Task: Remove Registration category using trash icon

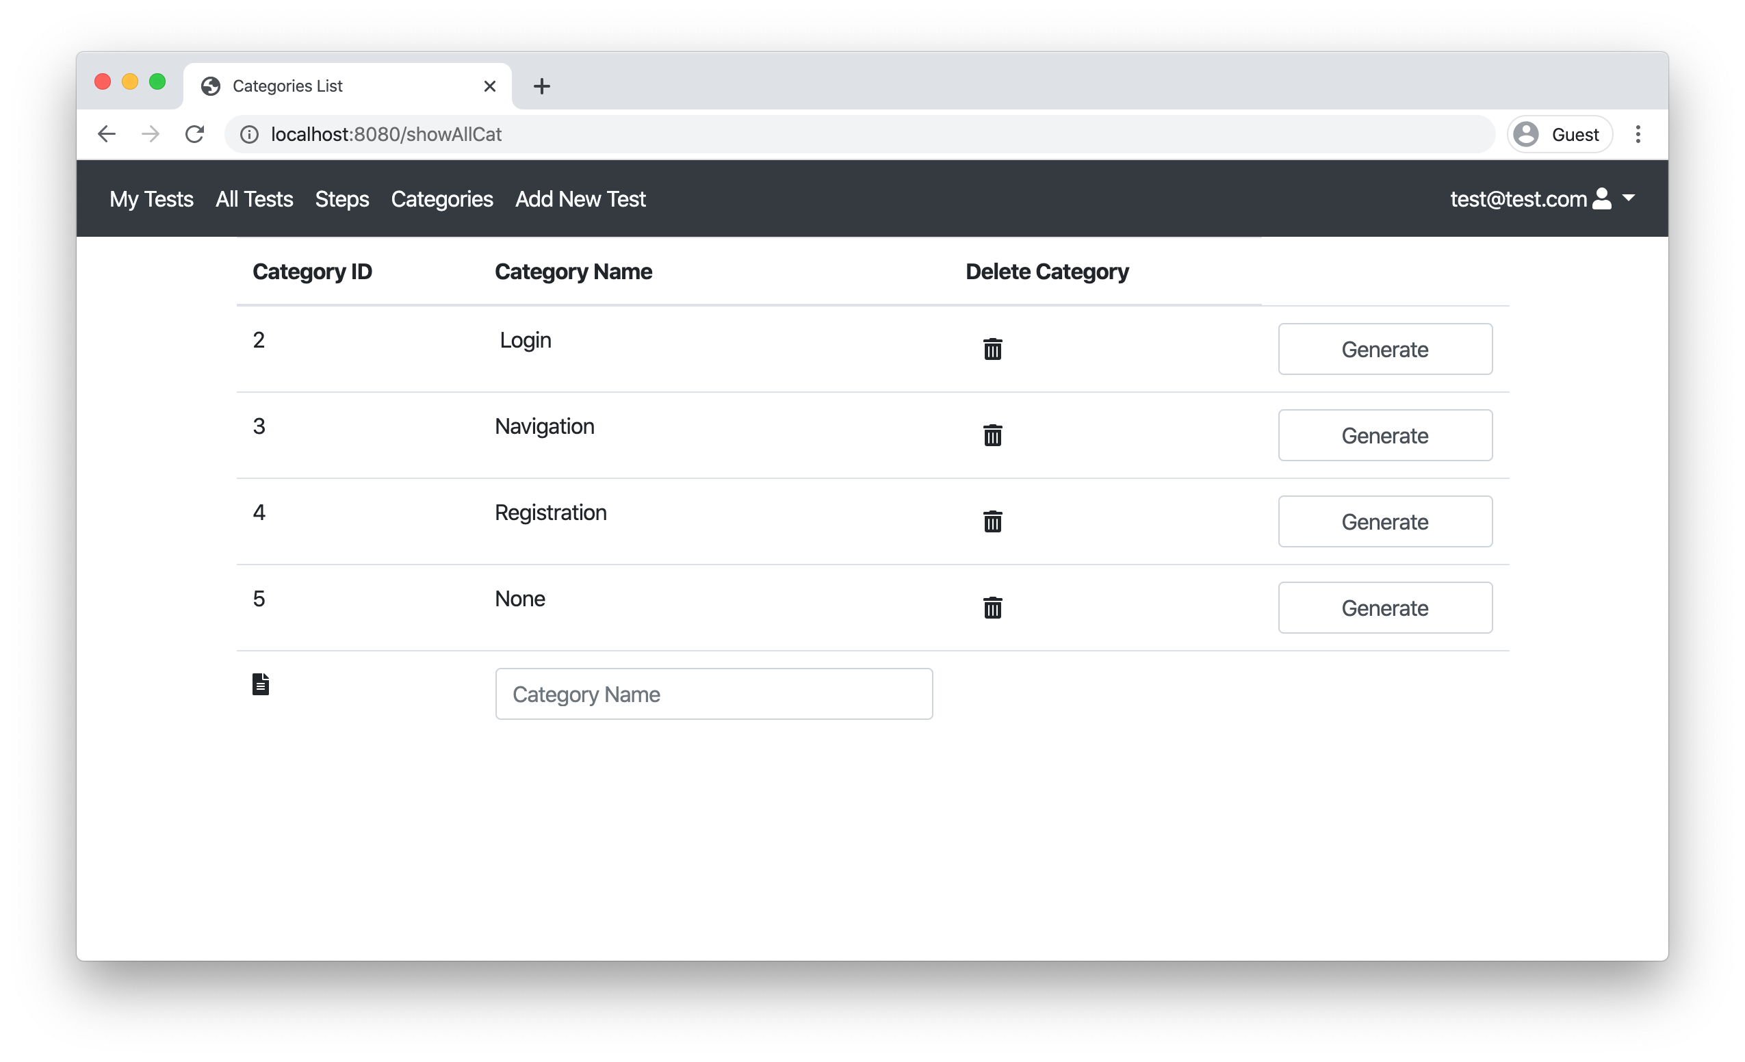Action: [992, 522]
